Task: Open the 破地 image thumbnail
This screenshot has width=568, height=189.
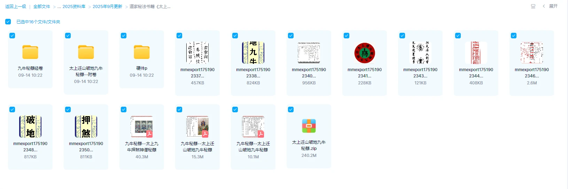Action: tap(30, 127)
